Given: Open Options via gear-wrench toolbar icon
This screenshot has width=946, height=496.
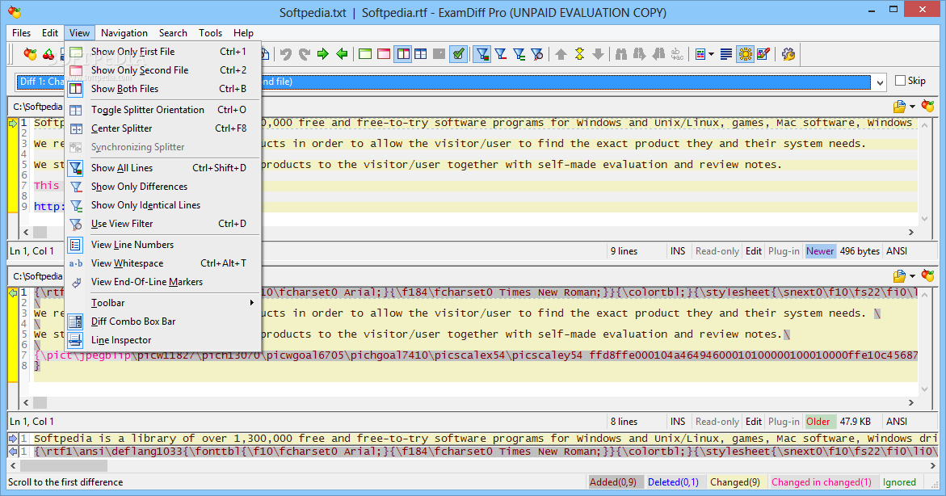Looking at the screenshot, I should click(788, 54).
